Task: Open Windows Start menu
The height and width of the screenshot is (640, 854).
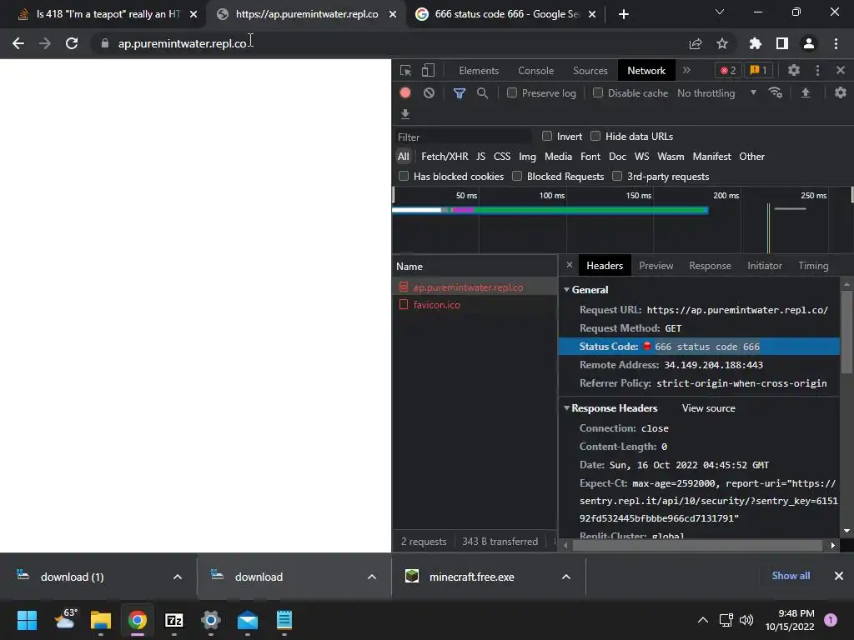Action: pyautogui.click(x=27, y=620)
